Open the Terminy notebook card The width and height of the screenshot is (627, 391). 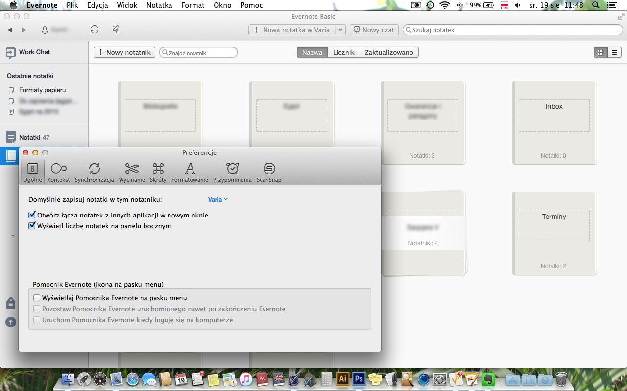pos(554,233)
